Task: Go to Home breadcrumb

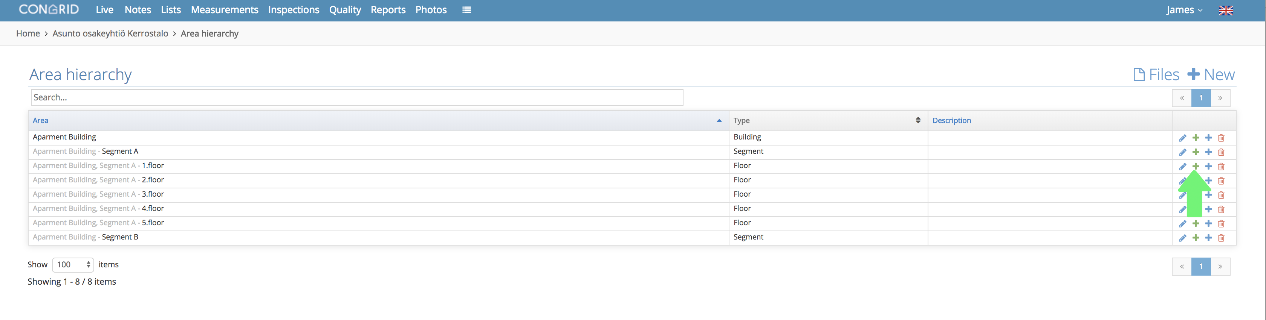Action: tap(28, 33)
